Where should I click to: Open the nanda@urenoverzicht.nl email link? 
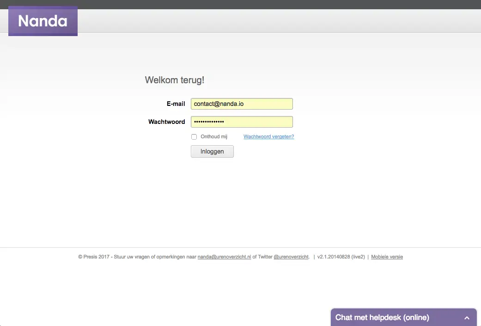click(x=224, y=257)
